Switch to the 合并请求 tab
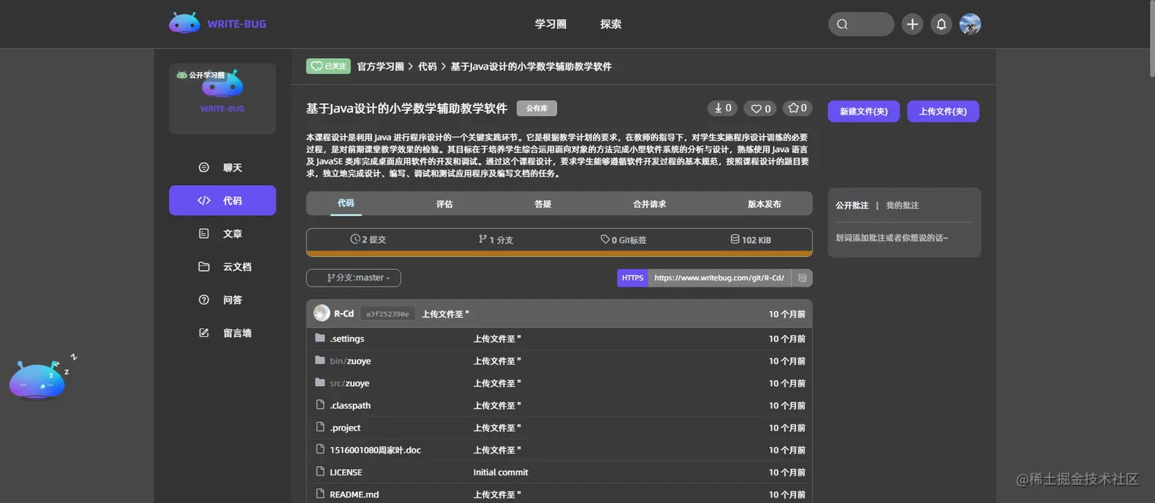Viewport: 1155px width, 503px height. pyautogui.click(x=649, y=204)
